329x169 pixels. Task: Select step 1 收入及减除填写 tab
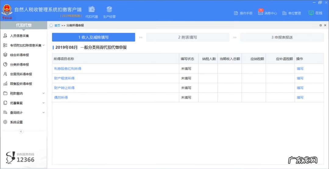click(94, 37)
